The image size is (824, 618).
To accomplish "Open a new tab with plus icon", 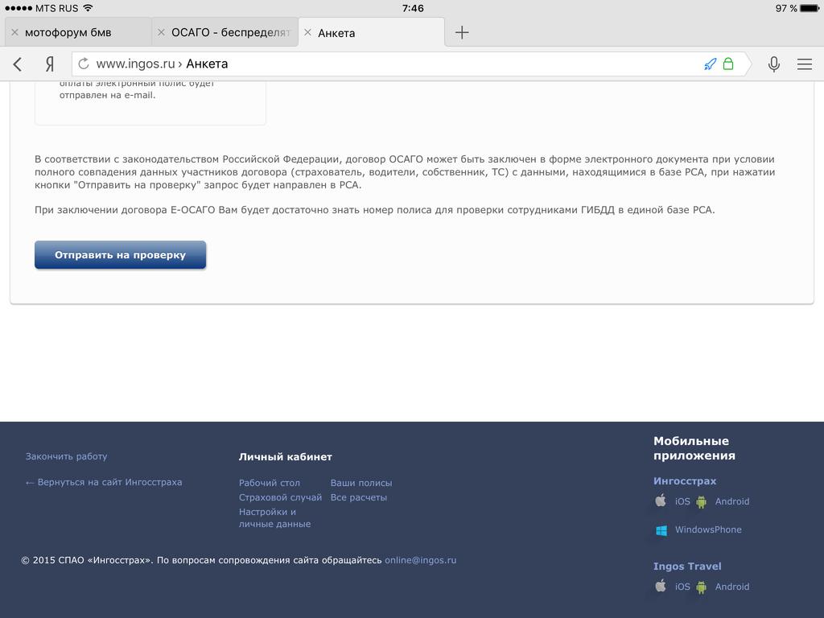I will point(462,33).
